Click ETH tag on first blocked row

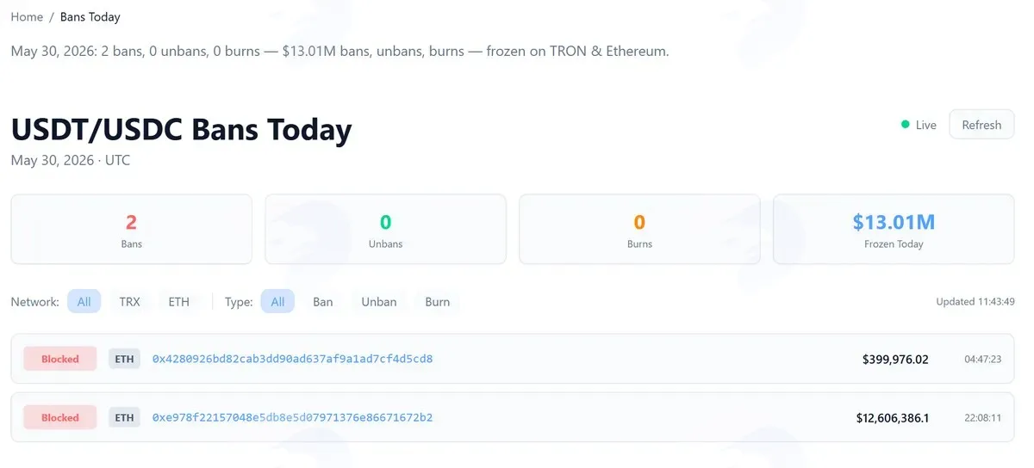pos(124,359)
